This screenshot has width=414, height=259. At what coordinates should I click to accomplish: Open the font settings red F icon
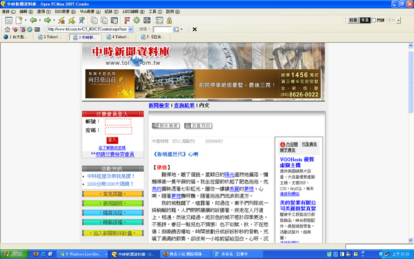[x=127, y=20]
